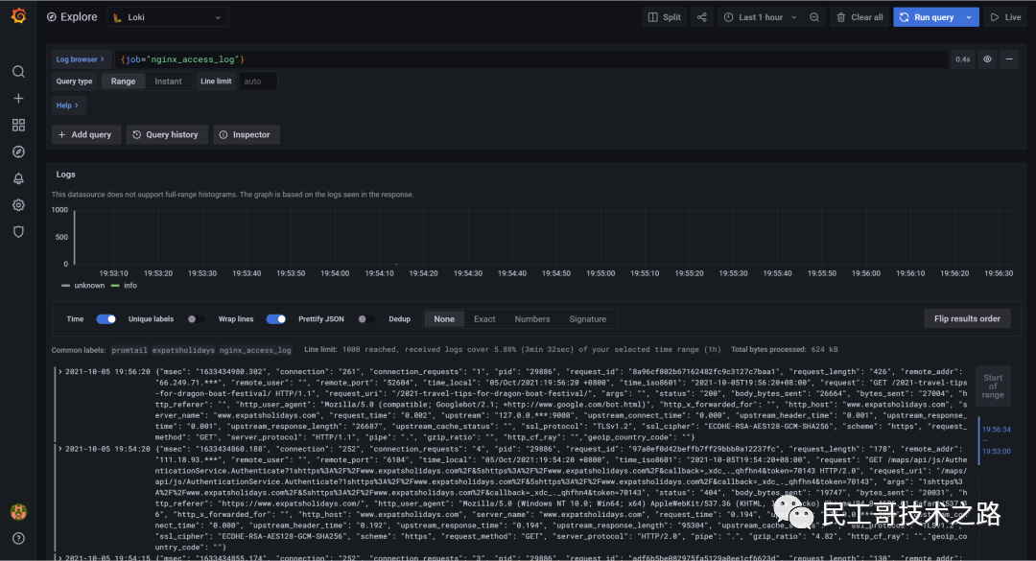Click Start of range navigation button
This screenshot has height=561, width=1036.
coord(993,386)
